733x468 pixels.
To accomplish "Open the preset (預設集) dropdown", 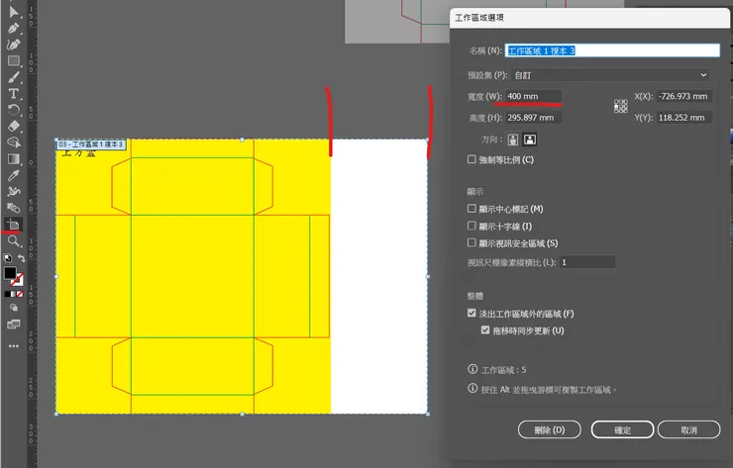I will point(610,75).
